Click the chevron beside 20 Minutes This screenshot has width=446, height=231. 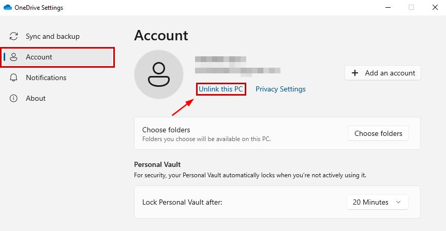(x=398, y=203)
